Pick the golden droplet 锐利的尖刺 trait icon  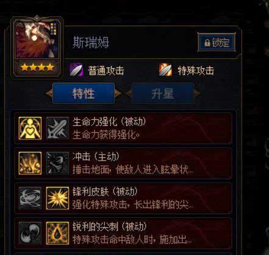(x=57, y=233)
